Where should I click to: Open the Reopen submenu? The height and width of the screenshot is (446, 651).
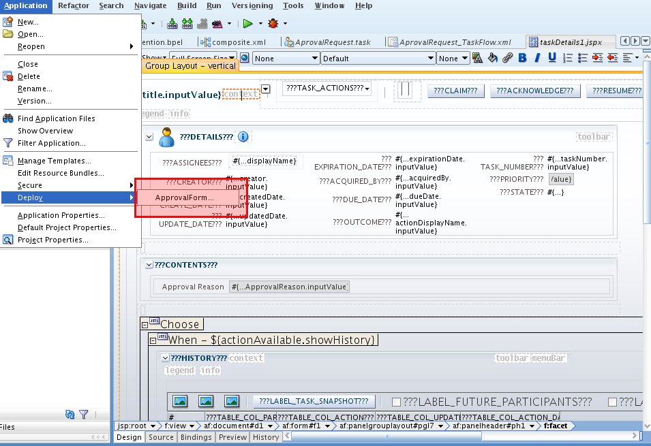coord(70,46)
